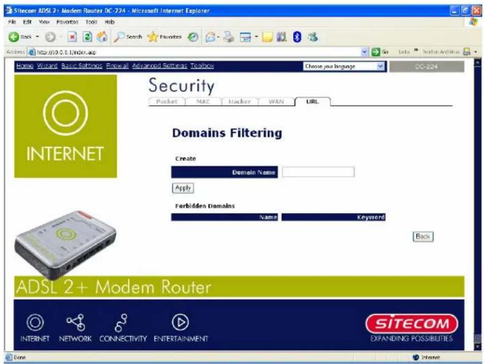This screenshot has height=364, width=484.
Task: Click the Refresh page icon
Action: click(x=88, y=37)
